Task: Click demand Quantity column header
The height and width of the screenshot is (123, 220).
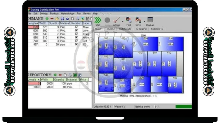Action: (54, 23)
